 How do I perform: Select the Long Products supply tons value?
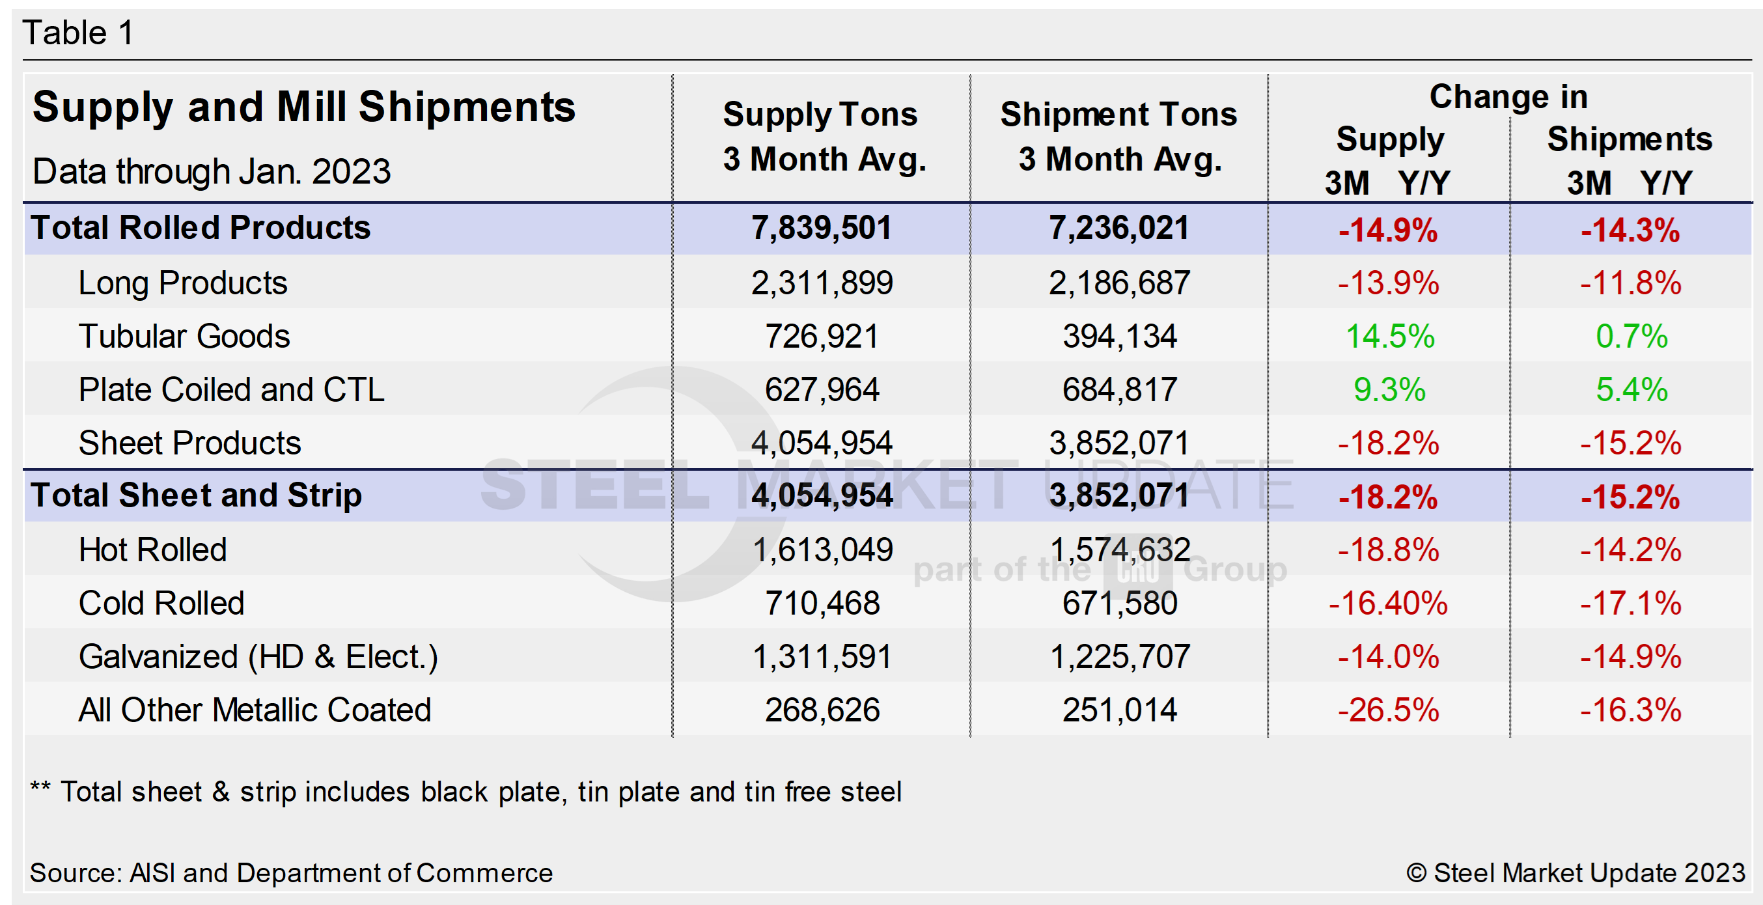coord(822,283)
